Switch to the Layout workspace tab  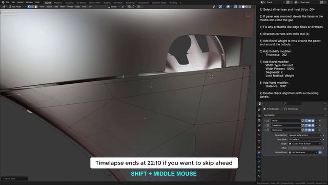(48, 3)
